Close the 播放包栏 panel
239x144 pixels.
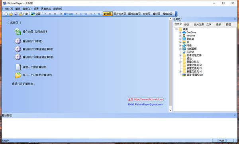tap(235, 115)
